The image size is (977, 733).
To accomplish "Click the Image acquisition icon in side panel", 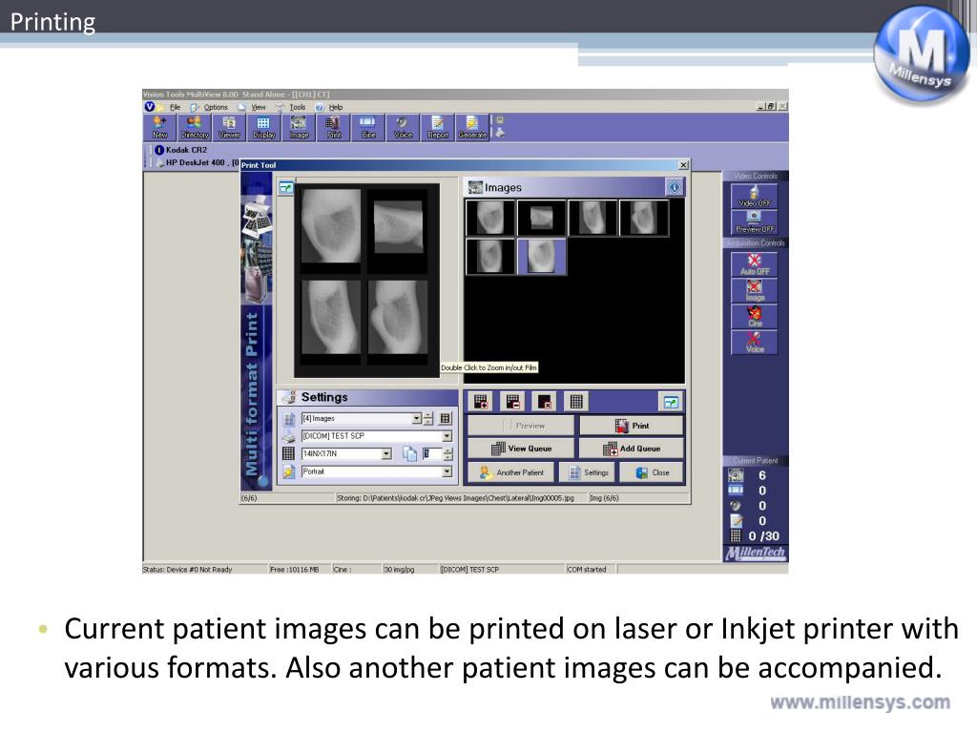I will pos(754,290).
